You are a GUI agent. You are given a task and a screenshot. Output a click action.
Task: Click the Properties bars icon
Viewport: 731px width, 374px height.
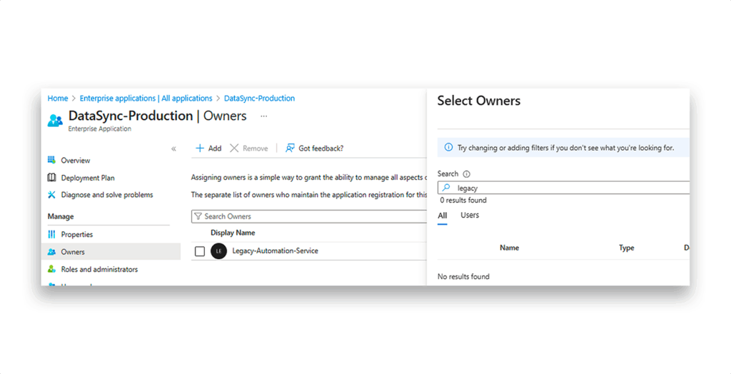point(51,235)
